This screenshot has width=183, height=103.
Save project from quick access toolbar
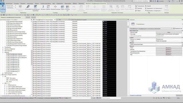coord(4,15)
